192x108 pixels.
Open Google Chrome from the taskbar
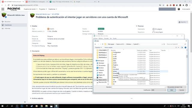point(41,106)
